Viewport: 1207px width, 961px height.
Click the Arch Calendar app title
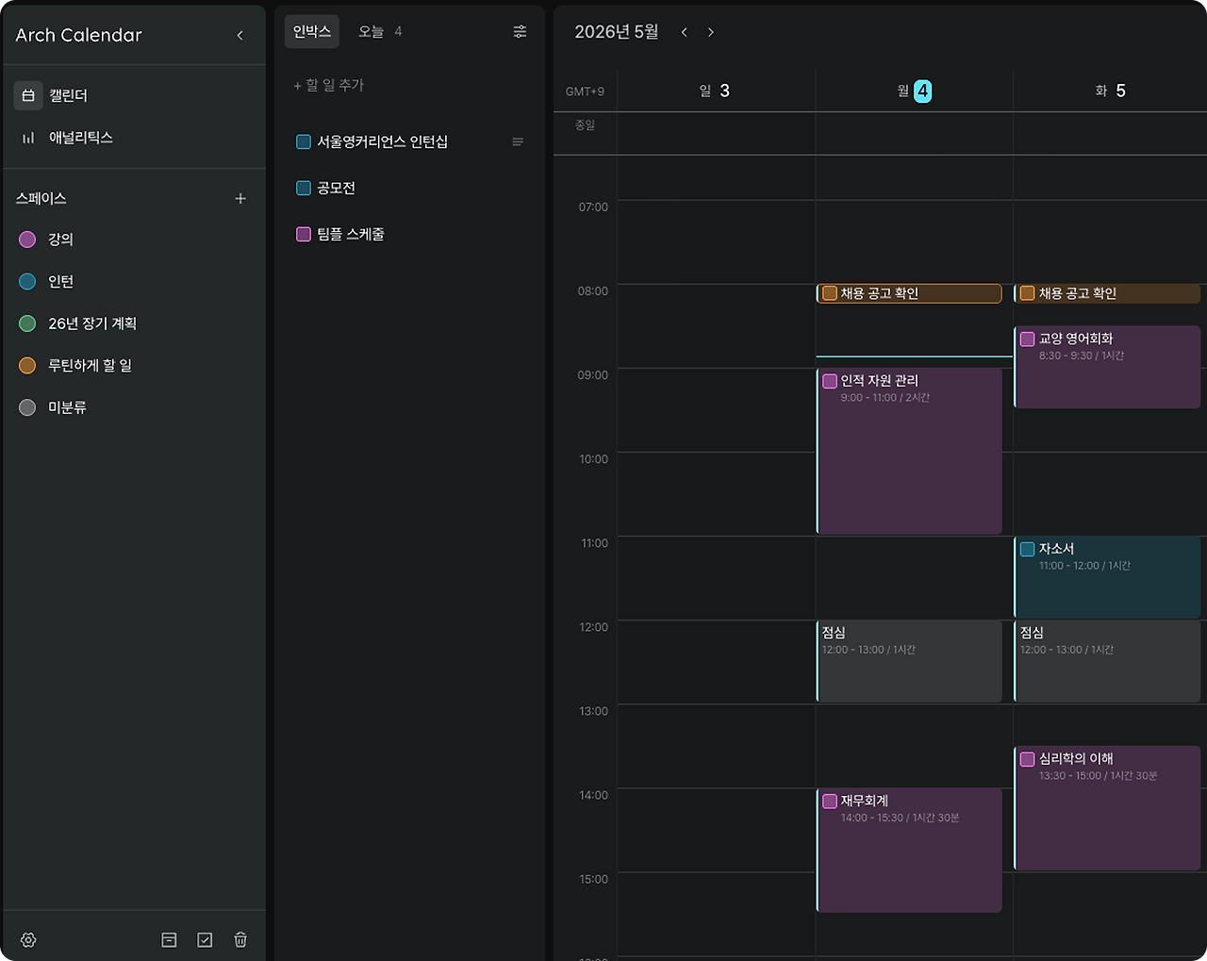(78, 35)
